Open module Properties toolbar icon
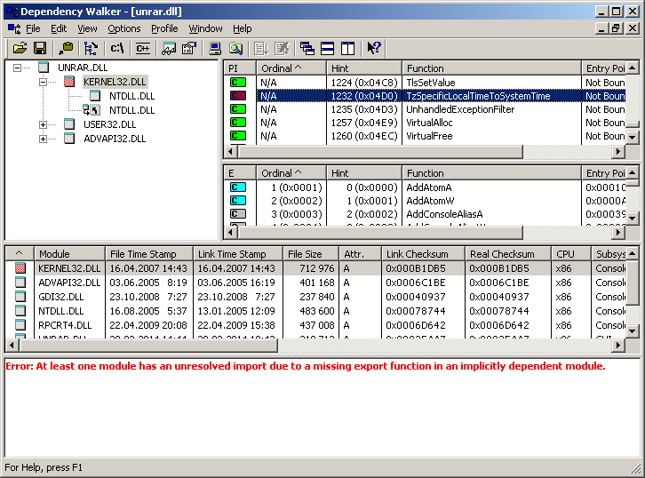Image resolution: width=645 pixels, height=478 pixels. 189,49
